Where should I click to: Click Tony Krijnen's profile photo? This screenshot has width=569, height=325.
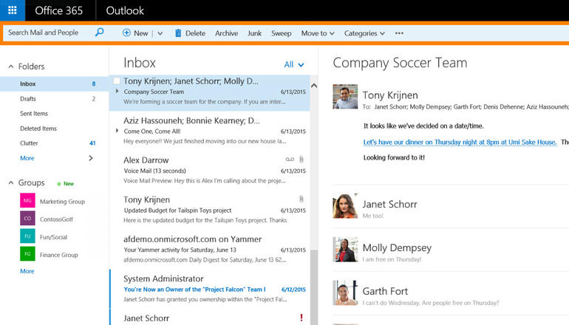[x=345, y=97]
